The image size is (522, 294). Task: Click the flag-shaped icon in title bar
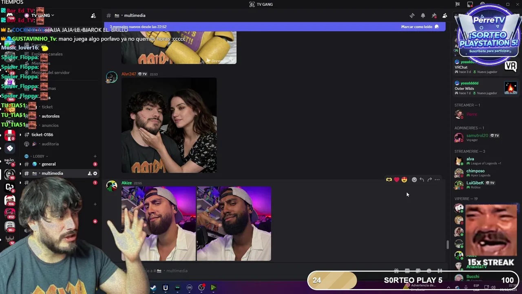458,4
